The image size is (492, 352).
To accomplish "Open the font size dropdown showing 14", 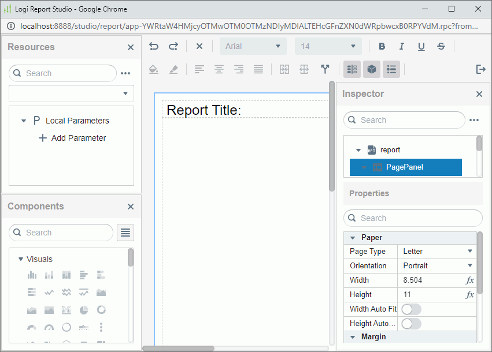I will [328, 46].
